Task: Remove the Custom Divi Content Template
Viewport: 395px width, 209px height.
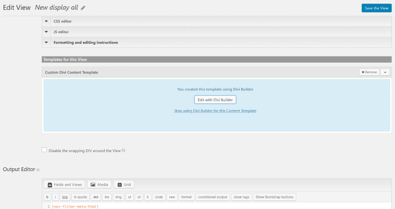Action: point(369,72)
